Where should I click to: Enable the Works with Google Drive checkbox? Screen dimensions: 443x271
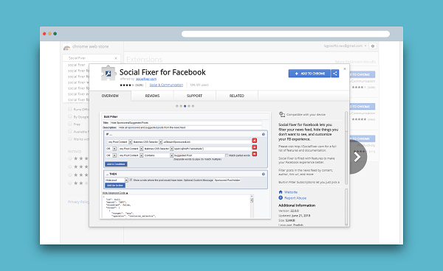(x=70, y=138)
